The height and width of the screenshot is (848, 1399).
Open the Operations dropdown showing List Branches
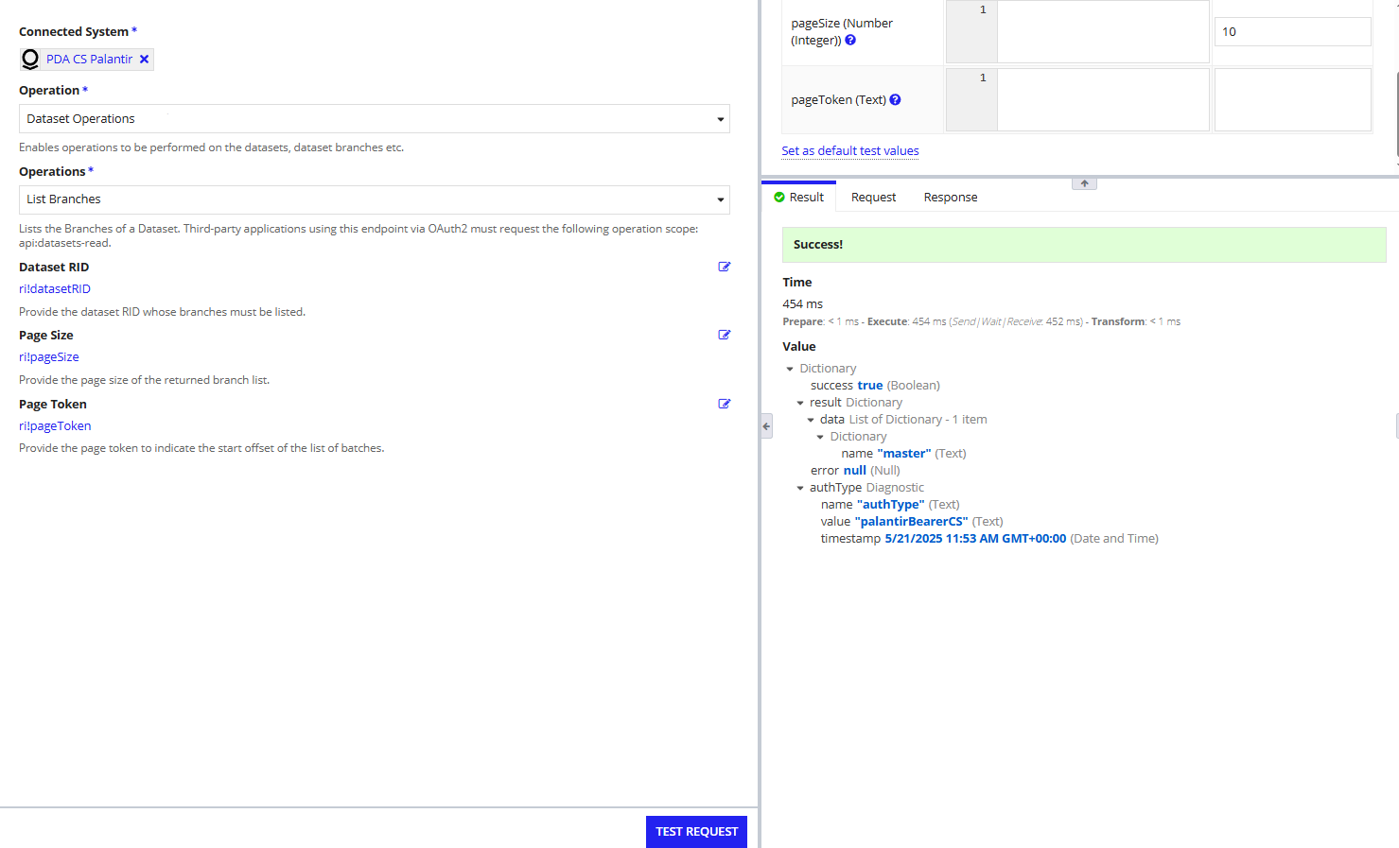coord(375,199)
